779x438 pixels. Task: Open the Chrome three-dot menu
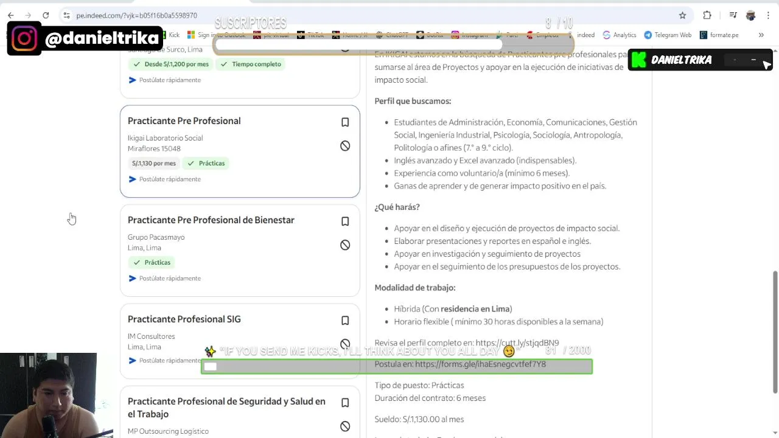[769, 15]
